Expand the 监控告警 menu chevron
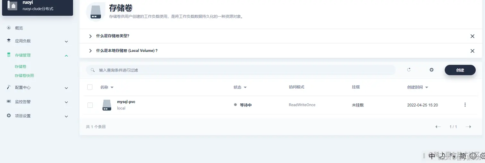This screenshot has height=163, width=485. click(x=66, y=102)
